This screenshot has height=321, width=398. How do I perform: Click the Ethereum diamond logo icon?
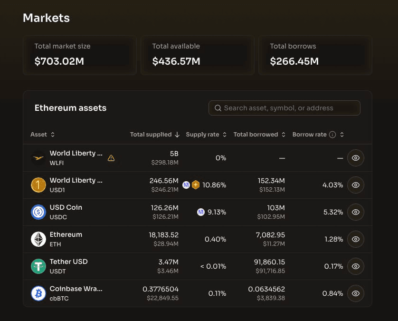point(38,239)
